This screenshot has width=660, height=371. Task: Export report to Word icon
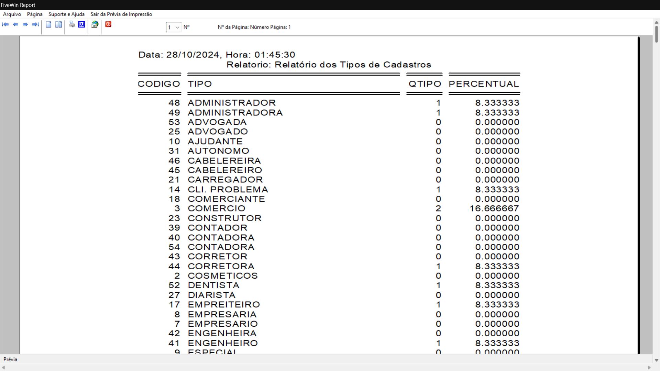click(x=81, y=24)
